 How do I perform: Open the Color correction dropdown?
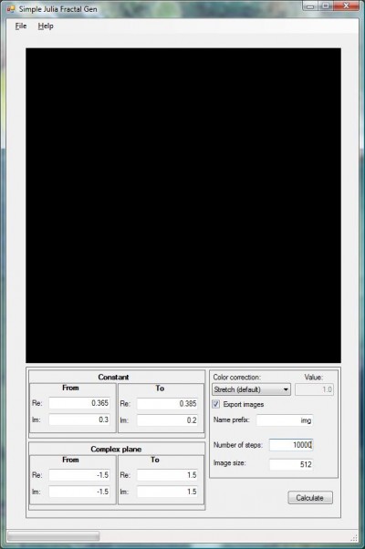(x=251, y=389)
